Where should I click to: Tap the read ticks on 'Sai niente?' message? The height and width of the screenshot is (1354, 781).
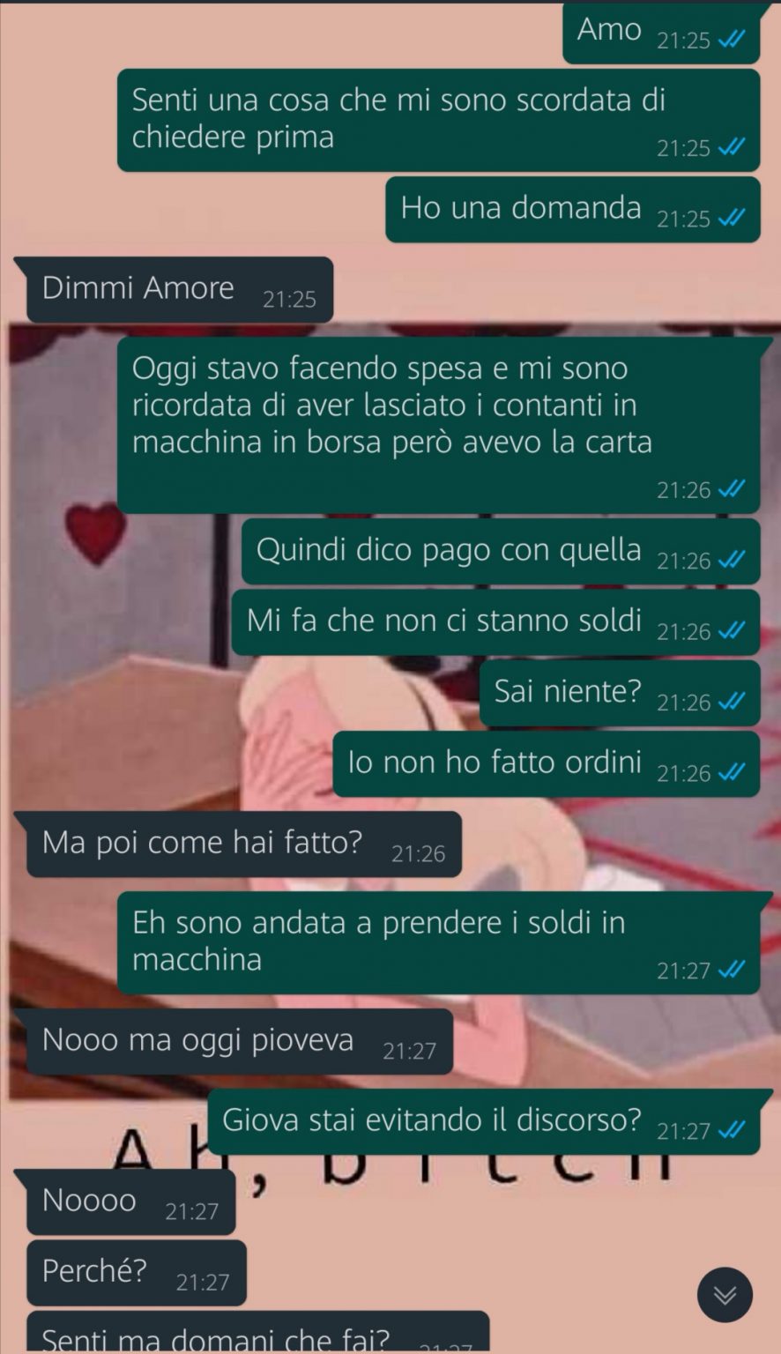(x=732, y=702)
